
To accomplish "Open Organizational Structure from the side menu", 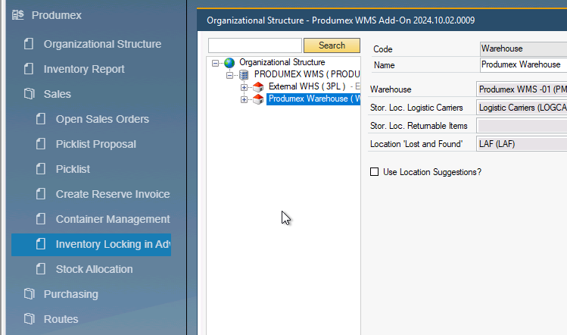I will (x=102, y=44).
